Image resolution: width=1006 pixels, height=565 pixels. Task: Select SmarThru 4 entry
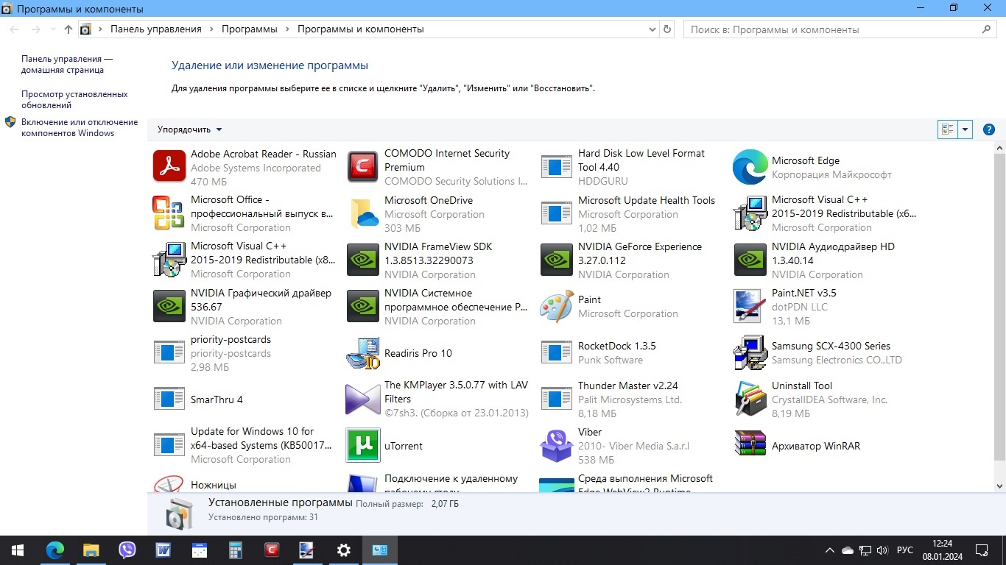[x=244, y=399]
